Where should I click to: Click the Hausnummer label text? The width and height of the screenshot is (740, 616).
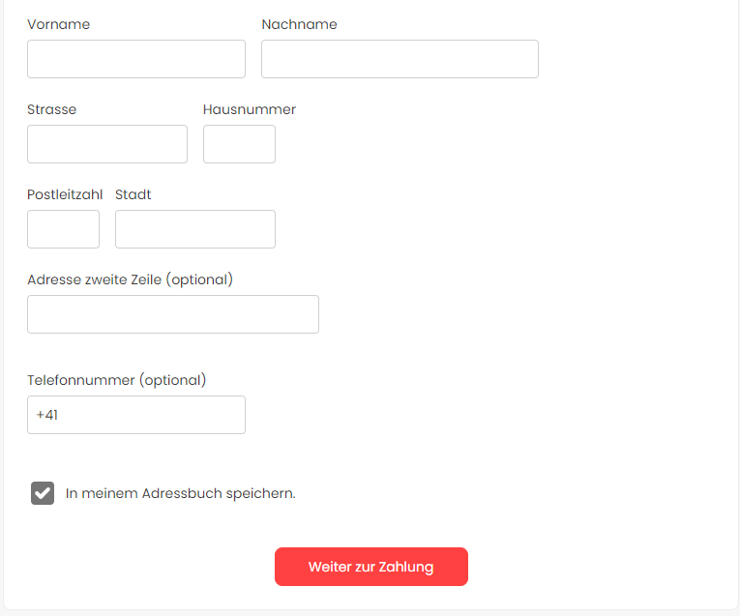(x=250, y=109)
